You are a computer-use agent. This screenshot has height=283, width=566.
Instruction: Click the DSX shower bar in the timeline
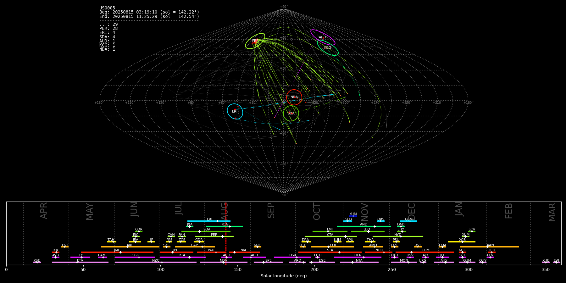(292, 257)
